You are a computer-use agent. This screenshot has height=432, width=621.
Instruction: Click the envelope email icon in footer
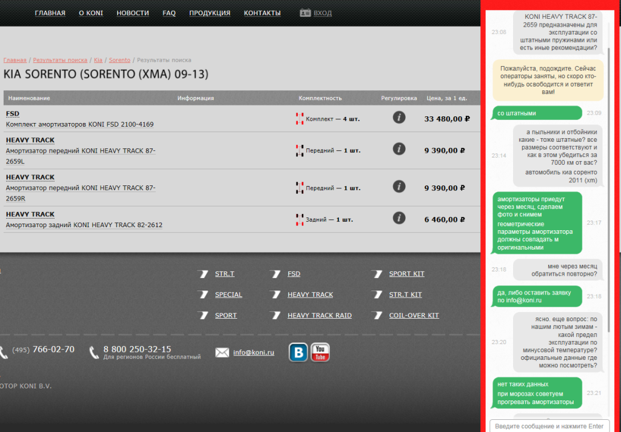tap(222, 353)
